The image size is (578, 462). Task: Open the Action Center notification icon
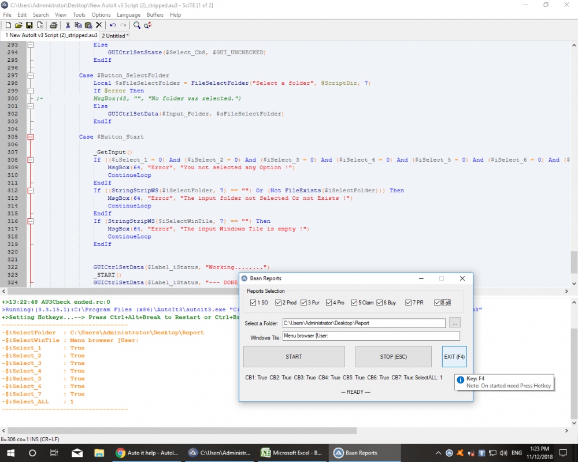[x=563, y=453]
